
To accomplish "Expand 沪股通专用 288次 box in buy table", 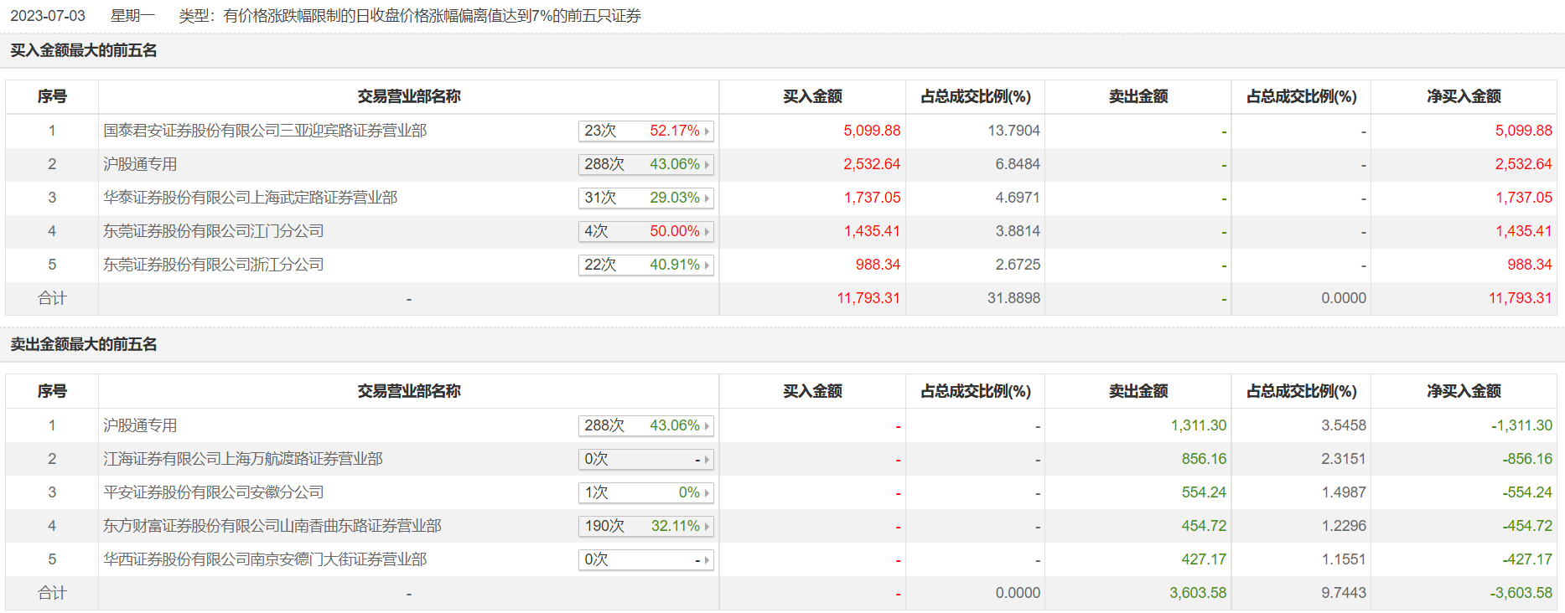I will pos(645,164).
